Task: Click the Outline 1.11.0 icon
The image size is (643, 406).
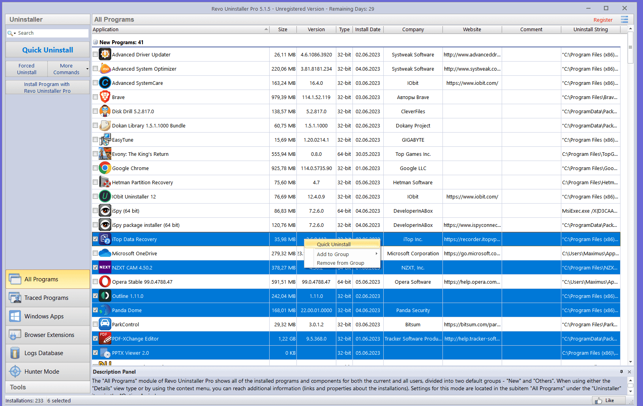Action: (x=105, y=296)
